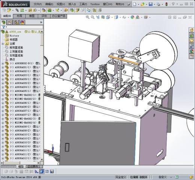The height and width of the screenshot is (180, 195).
Task: Expand the panel with double chevron
Action: (x=41, y=22)
